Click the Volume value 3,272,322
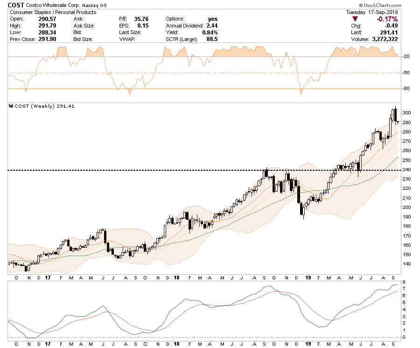The image size is (420, 348). pyautogui.click(x=385, y=39)
